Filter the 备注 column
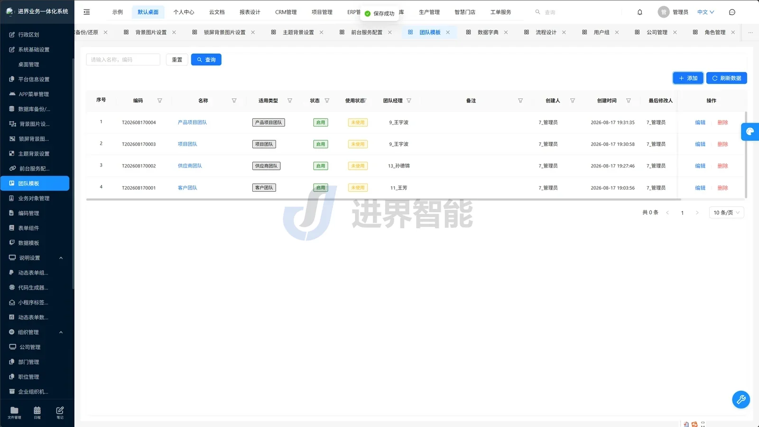The height and width of the screenshot is (427, 759). [x=520, y=101]
